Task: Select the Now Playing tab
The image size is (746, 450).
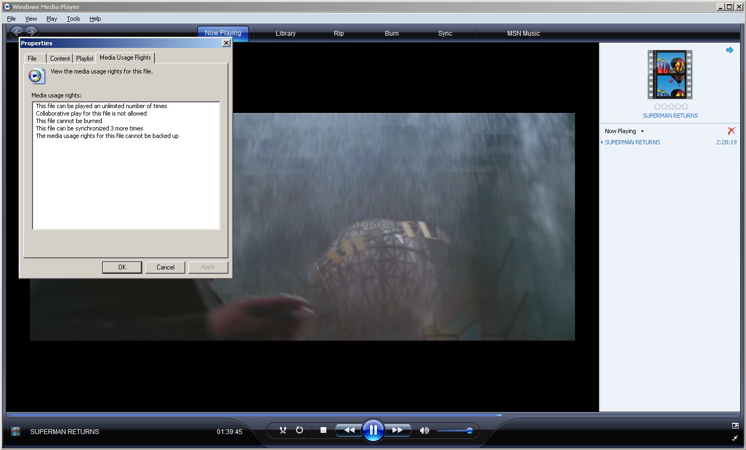Action: pyautogui.click(x=223, y=32)
